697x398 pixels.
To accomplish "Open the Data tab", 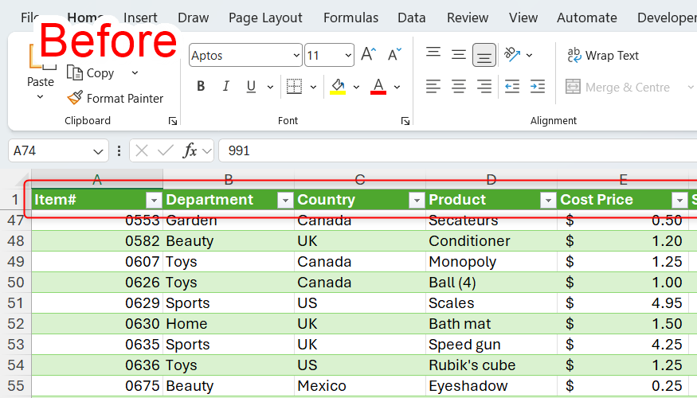I will (x=412, y=18).
